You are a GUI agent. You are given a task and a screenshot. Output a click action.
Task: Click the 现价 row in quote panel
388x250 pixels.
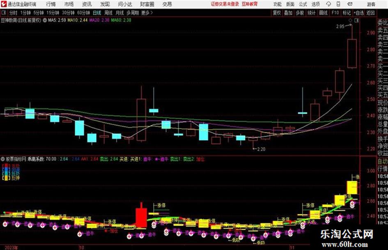tap(383, 103)
